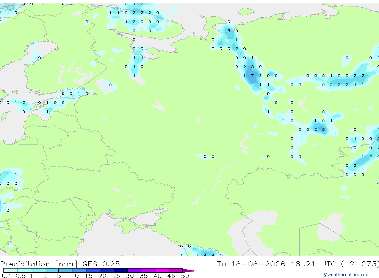Click the 2–5 mm legend color swatch
This screenshot has height=278, width=379.
pyautogui.click(x=52, y=270)
